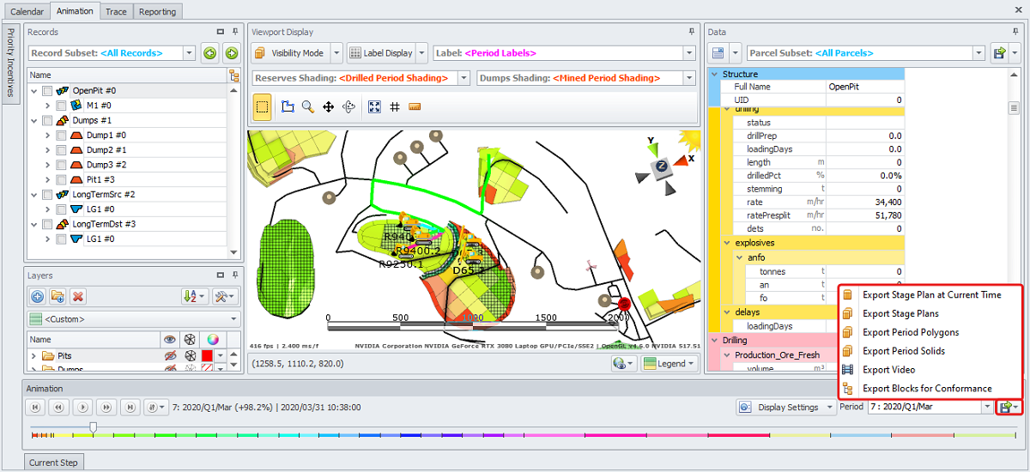Delete layer with red X icon

click(x=78, y=297)
